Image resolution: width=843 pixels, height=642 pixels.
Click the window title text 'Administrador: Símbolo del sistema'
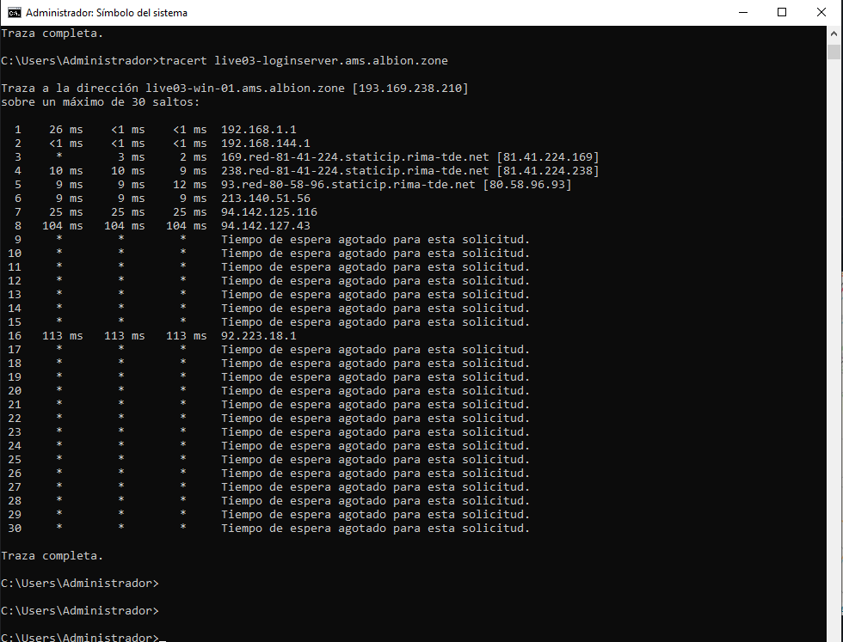tap(107, 13)
